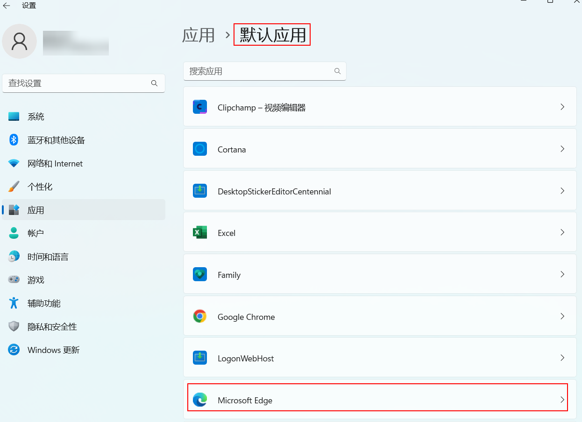Click the Google Chrome icon
Image resolution: width=582 pixels, height=422 pixels.
click(x=200, y=317)
